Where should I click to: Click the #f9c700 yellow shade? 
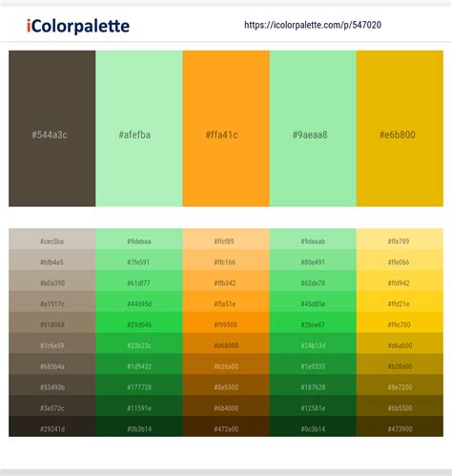400,322
